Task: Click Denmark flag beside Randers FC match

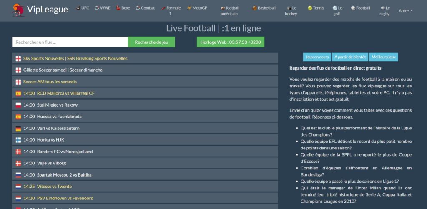Action: coord(18,152)
